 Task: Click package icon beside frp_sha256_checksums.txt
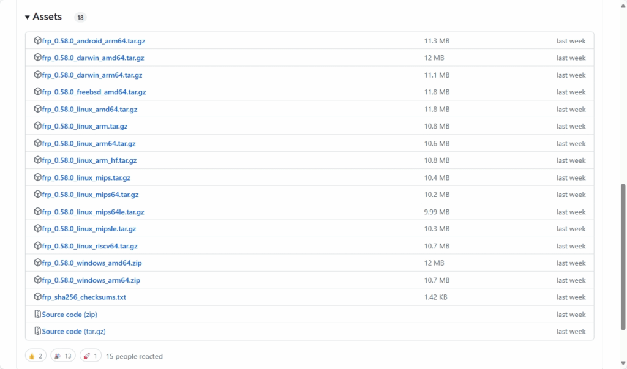pos(38,297)
